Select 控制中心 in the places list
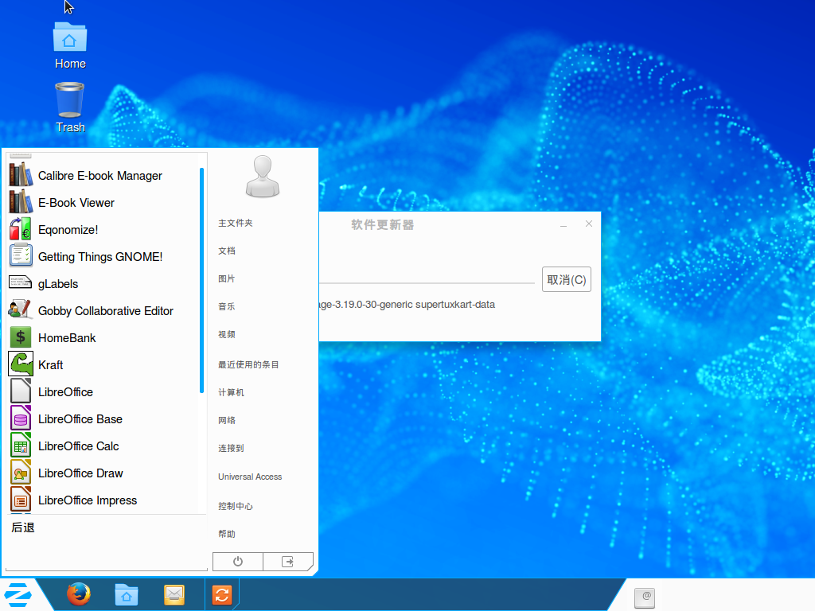 (x=236, y=506)
